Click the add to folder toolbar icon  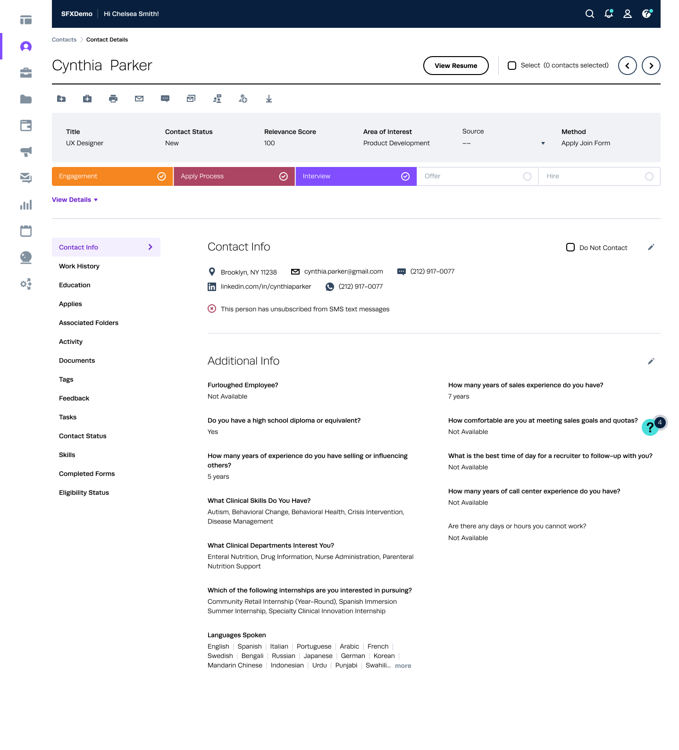61,99
